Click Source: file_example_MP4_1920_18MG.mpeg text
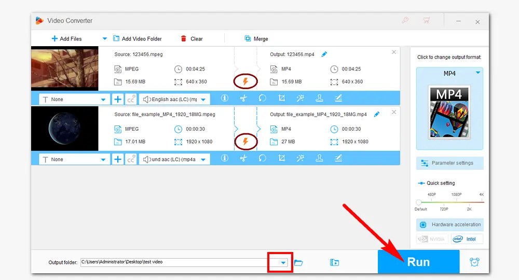519x280 pixels. pyautogui.click(x=165, y=115)
